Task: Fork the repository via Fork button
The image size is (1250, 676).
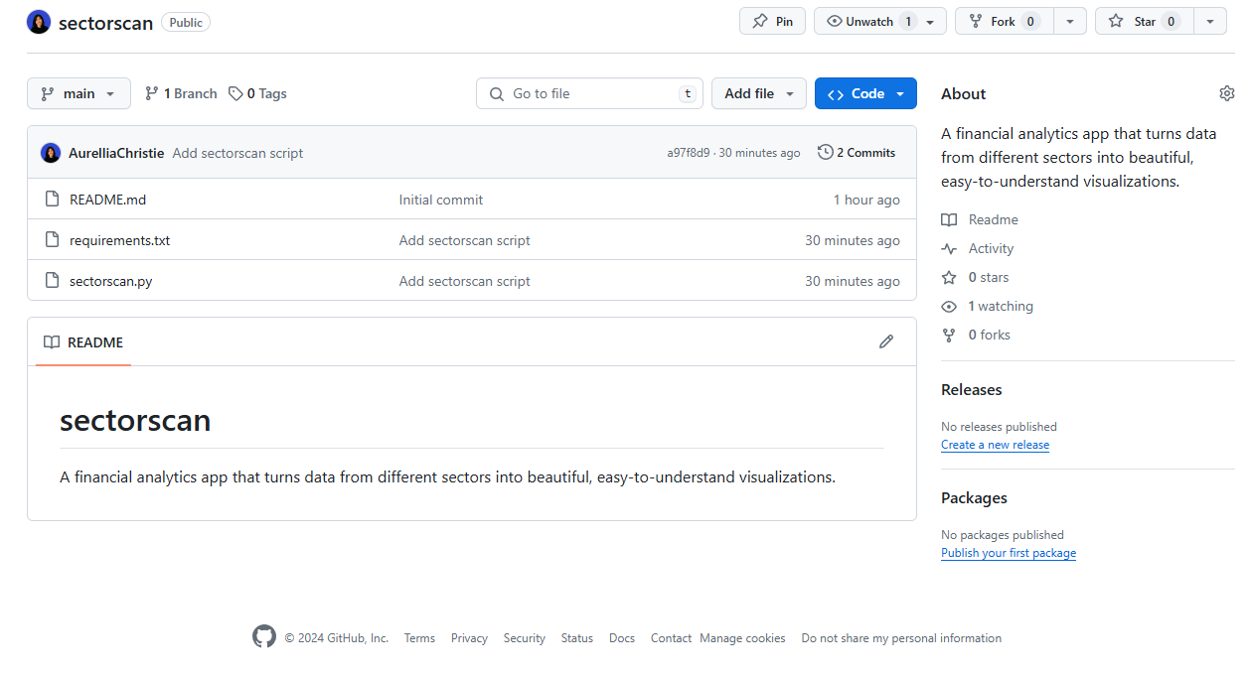Action: point(1004,21)
